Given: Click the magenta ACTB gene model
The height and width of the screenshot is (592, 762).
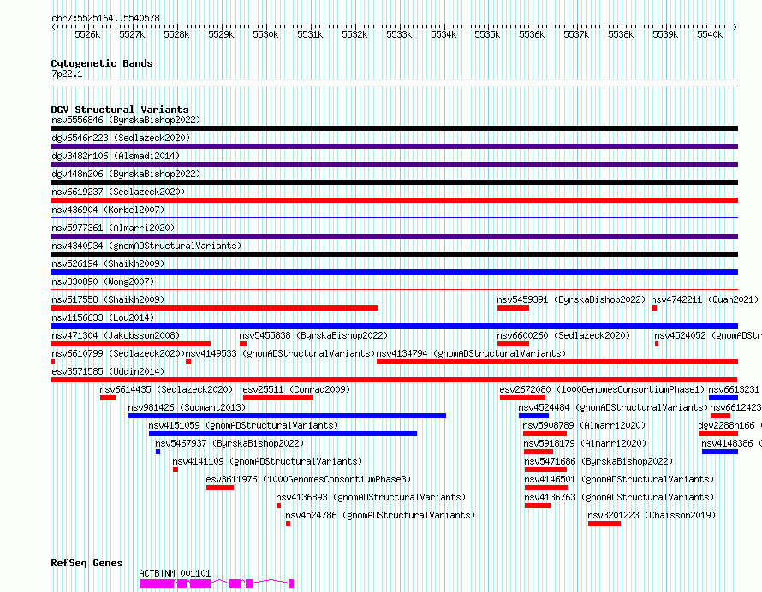Looking at the screenshot, I should (x=217, y=583).
